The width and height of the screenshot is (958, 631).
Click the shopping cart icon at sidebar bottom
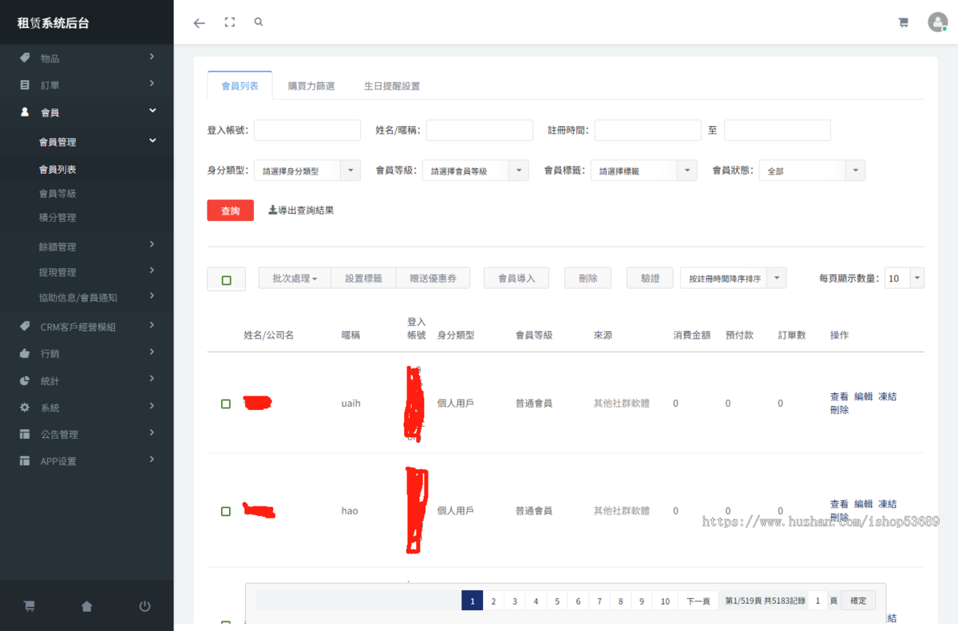(x=30, y=606)
